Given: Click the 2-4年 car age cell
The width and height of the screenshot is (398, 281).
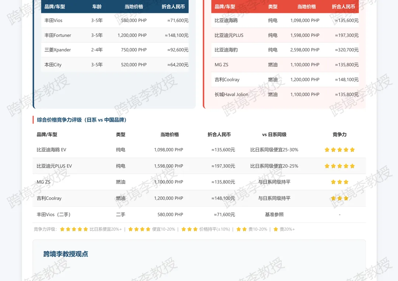Looking at the screenshot, I should click(97, 50).
